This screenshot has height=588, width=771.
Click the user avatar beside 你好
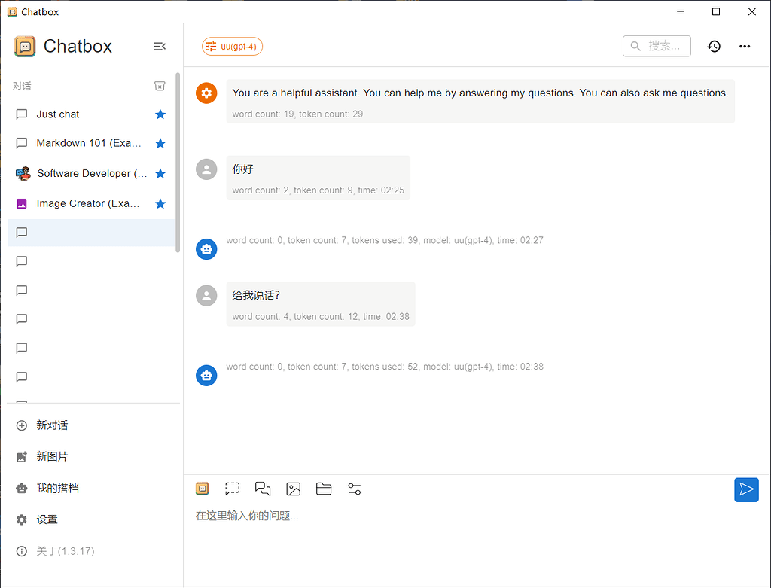[206, 169]
